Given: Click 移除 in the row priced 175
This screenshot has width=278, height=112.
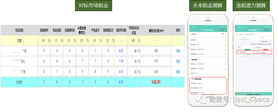Looking at the screenshot, I should 178,61.
